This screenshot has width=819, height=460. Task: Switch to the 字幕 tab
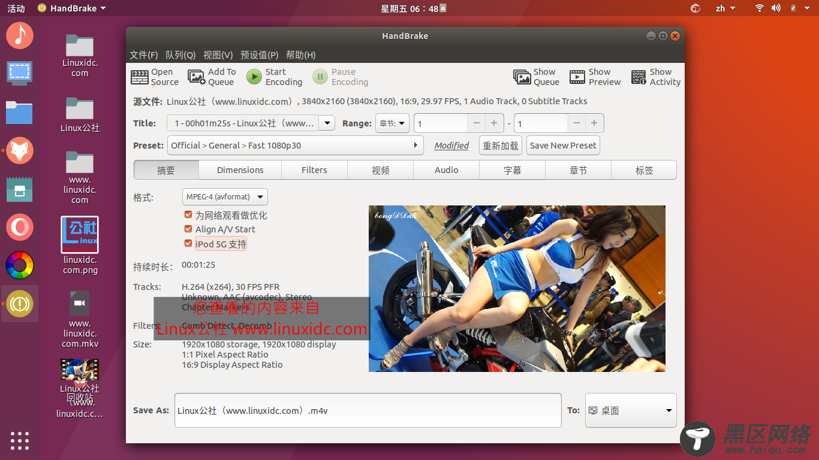[513, 170]
